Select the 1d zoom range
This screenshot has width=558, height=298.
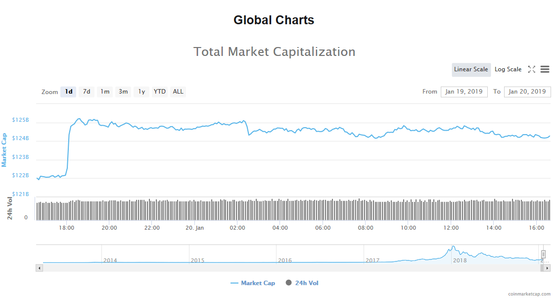[x=69, y=92]
